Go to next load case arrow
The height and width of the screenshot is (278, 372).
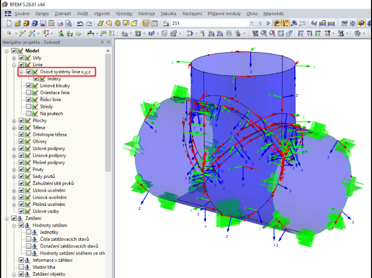[x=268, y=23]
